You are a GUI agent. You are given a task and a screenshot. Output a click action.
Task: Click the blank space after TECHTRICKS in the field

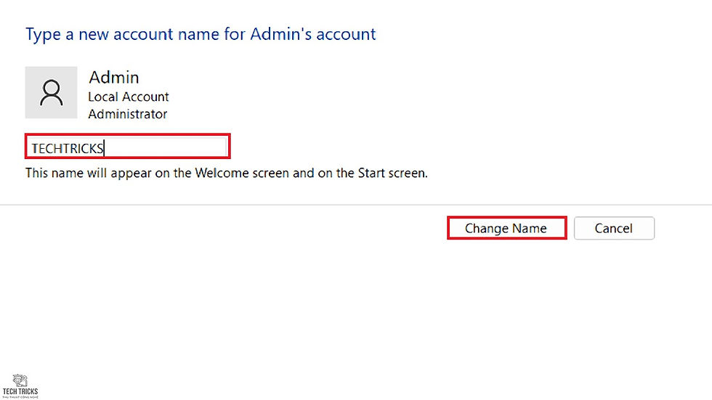[x=166, y=147]
